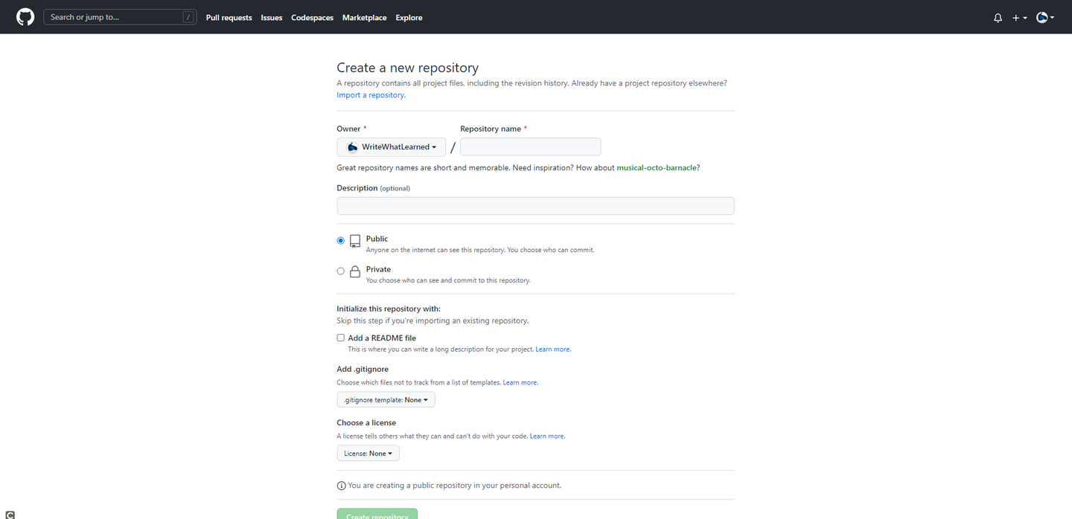Open the plus create-new menu
This screenshot has height=519, width=1072.
pos(1019,18)
